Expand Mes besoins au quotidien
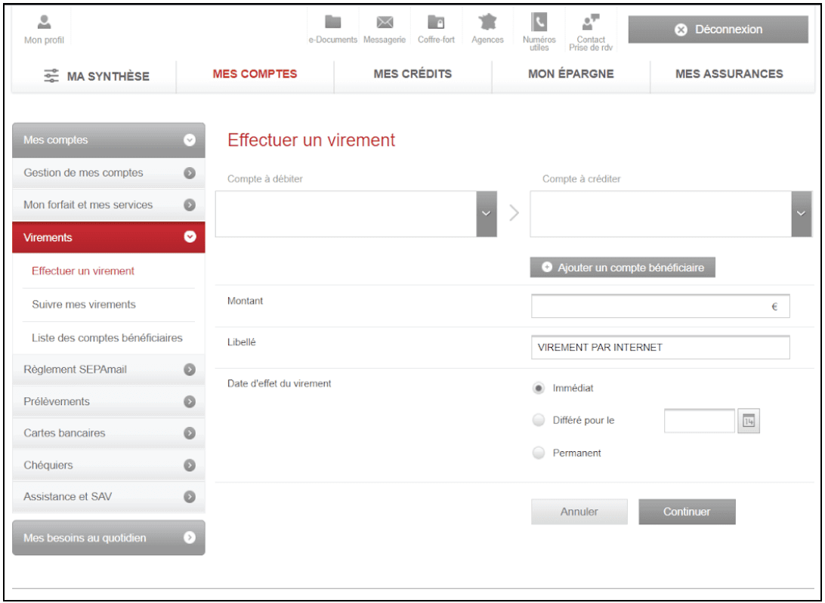 [x=108, y=538]
